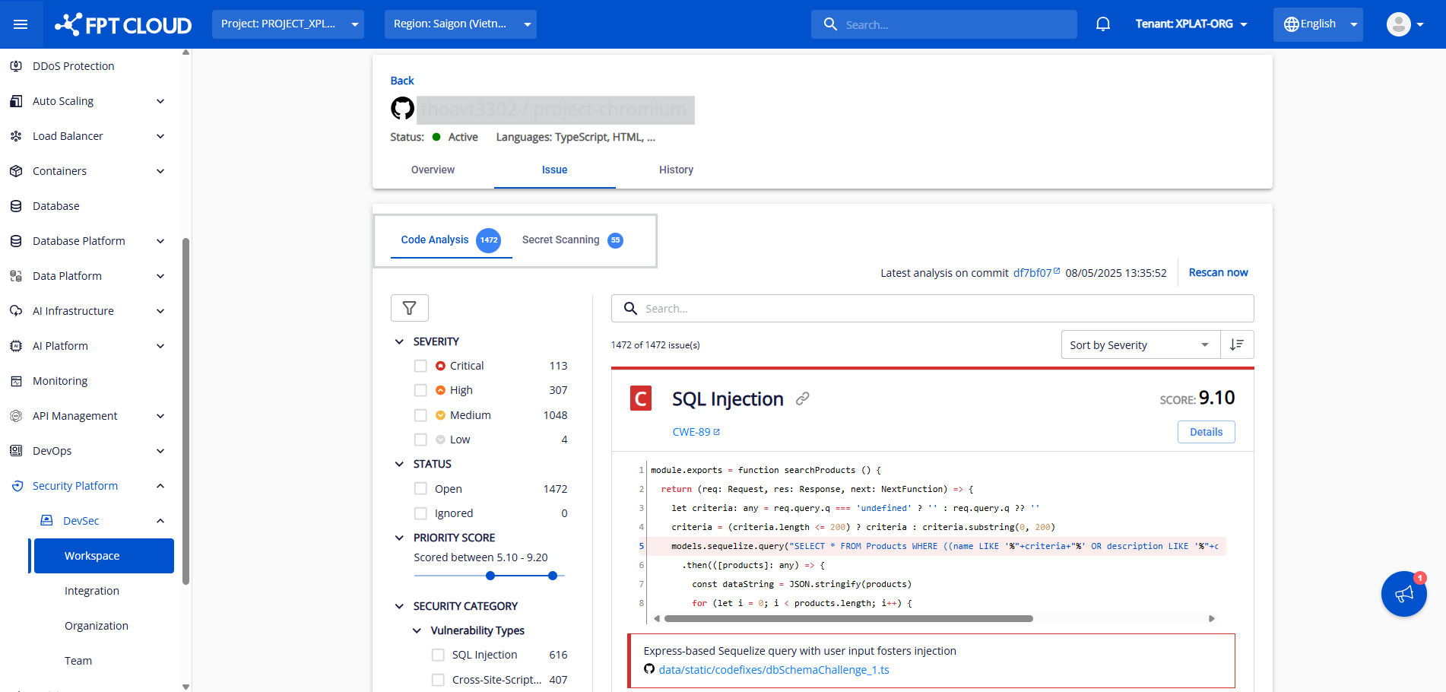Open Integration in the sidebar
This screenshot has width=1446, height=692.
coord(92,591)
